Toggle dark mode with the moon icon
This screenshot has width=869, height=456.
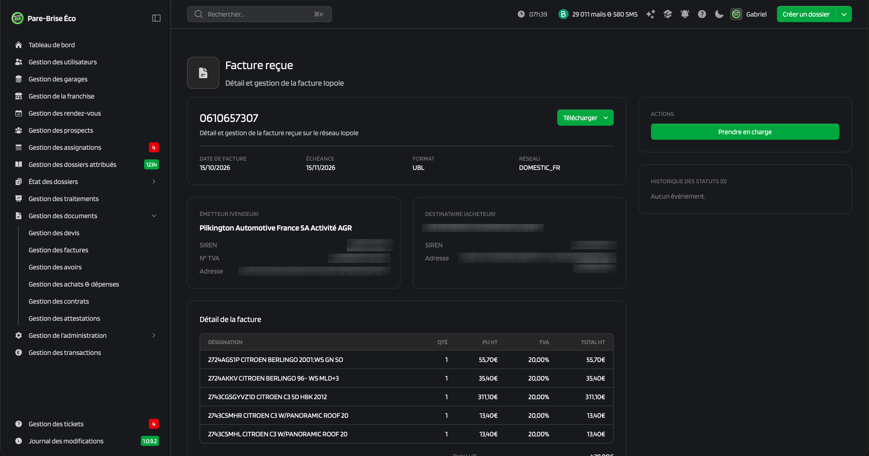(x=719, y=14)
